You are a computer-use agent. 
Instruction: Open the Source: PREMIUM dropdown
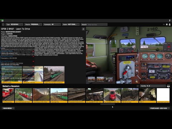point(33,24)
